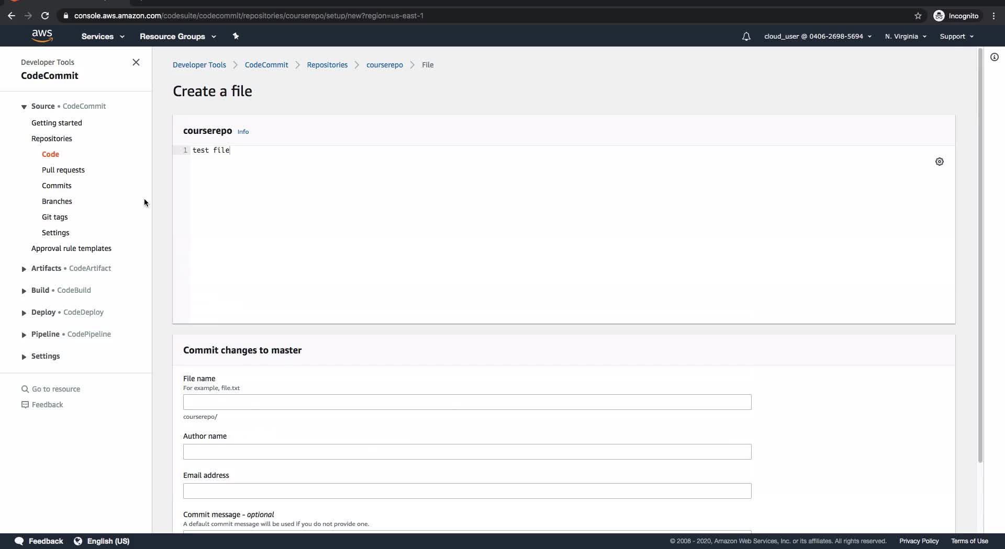Open the N. Virginia region dropdown
Screen dimensions: 1005x549
(x=906, y=37)
